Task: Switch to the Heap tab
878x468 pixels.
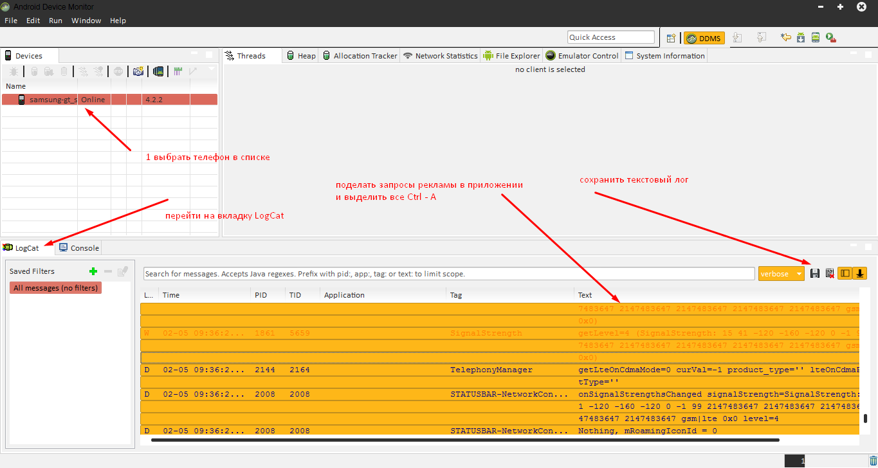Action: [301, 56]
